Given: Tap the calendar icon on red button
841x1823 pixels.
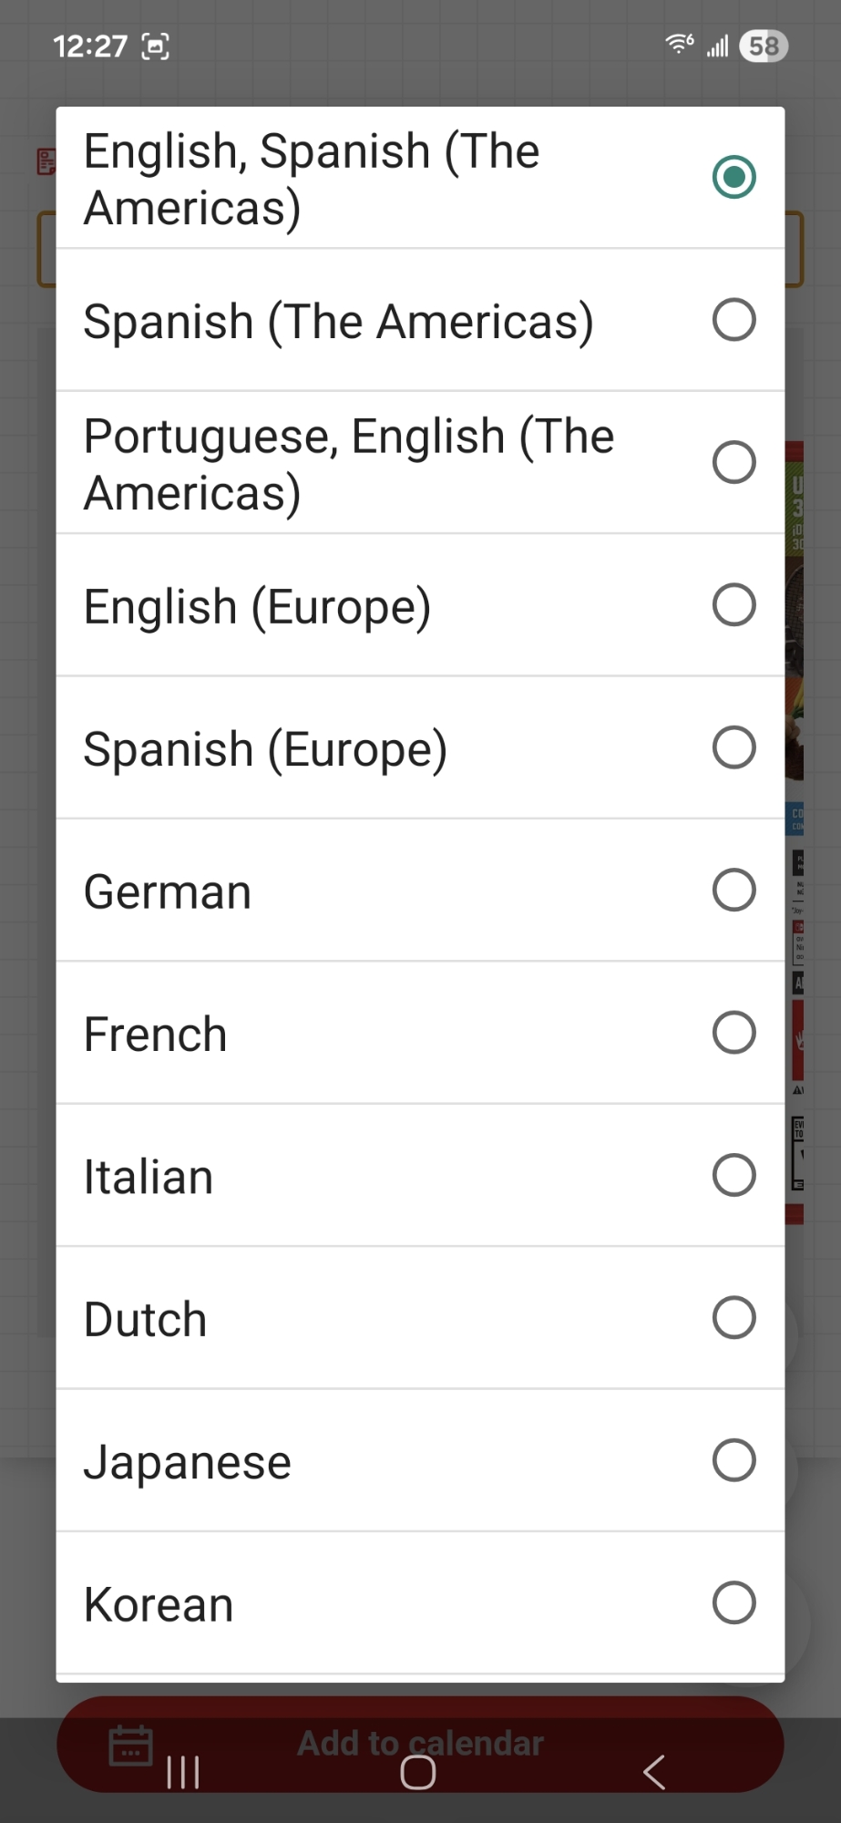Looking at the screenshot, I should click(x=130, y=1745).
